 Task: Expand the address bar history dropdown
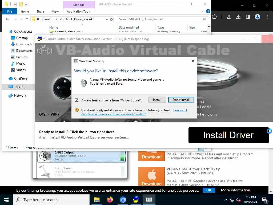point(107,19)
